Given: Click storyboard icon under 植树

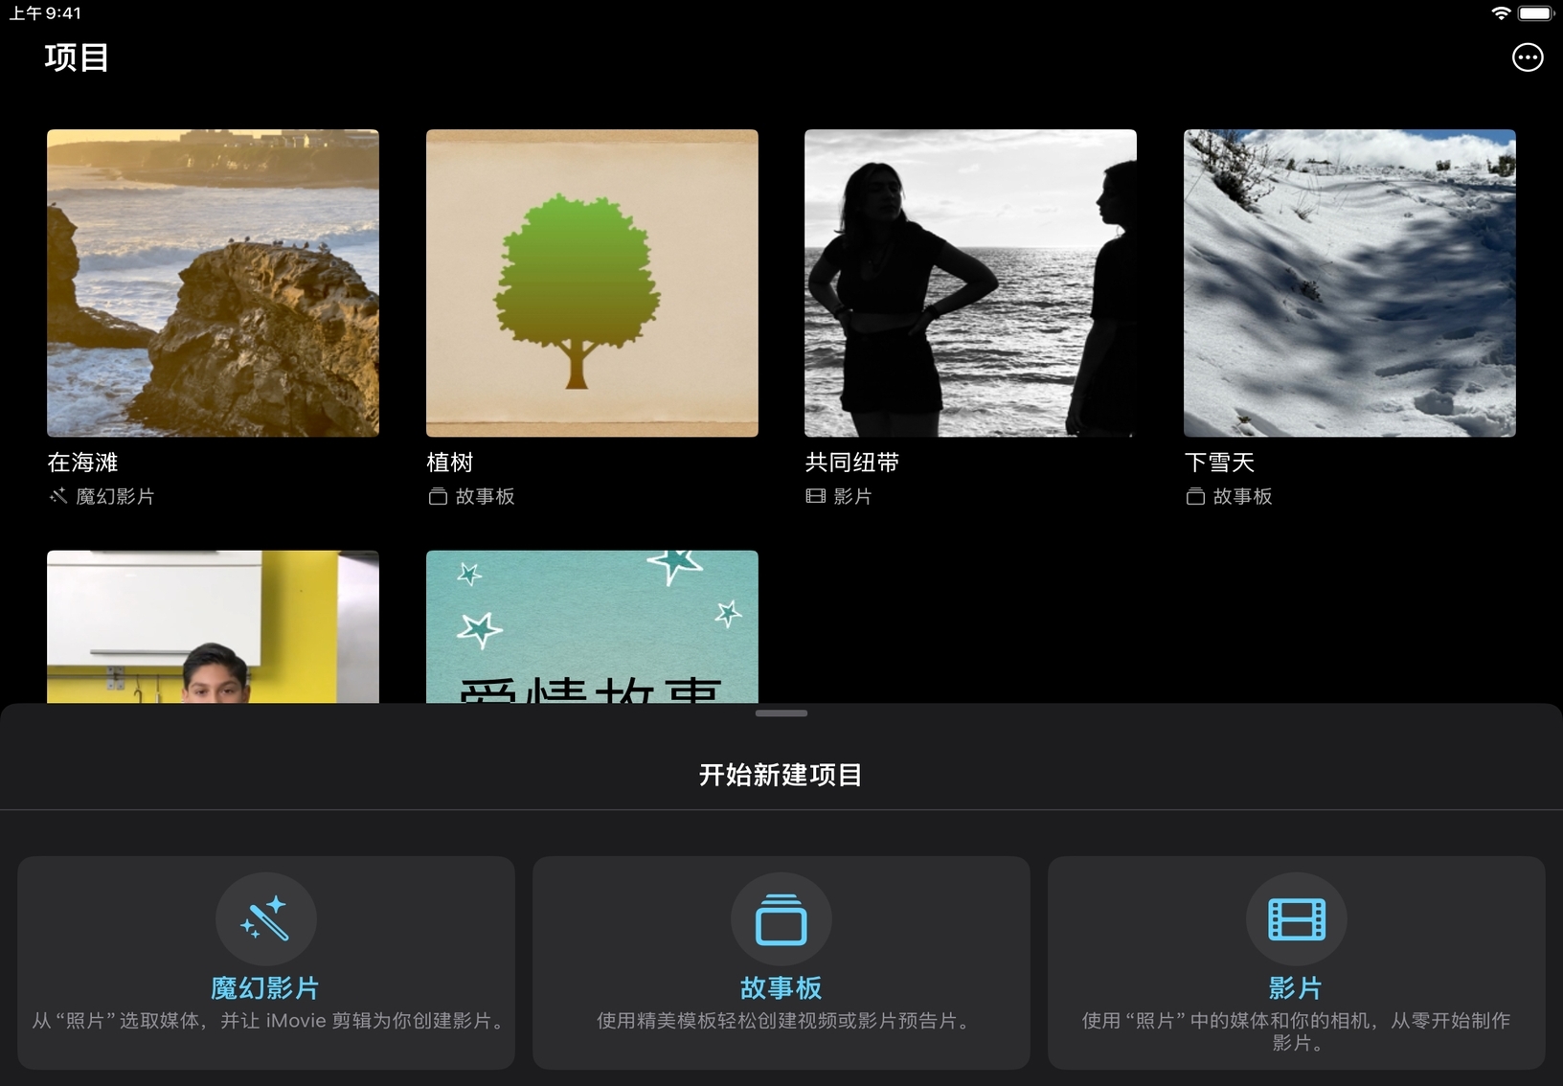Looking at the screenshot, I should pyautogui.click(x=438, y=496).
